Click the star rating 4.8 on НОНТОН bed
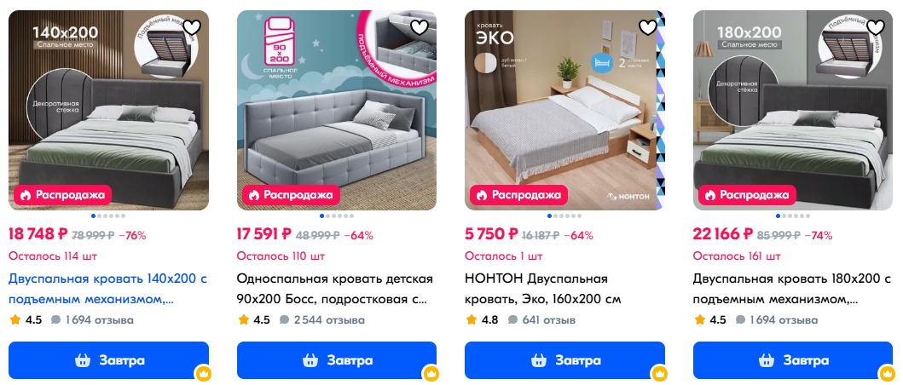 482,320
